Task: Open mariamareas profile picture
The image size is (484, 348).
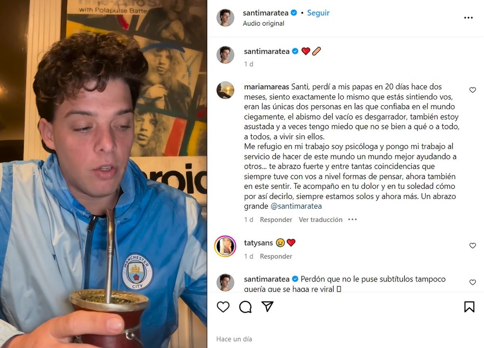Action: click(225, 90)
